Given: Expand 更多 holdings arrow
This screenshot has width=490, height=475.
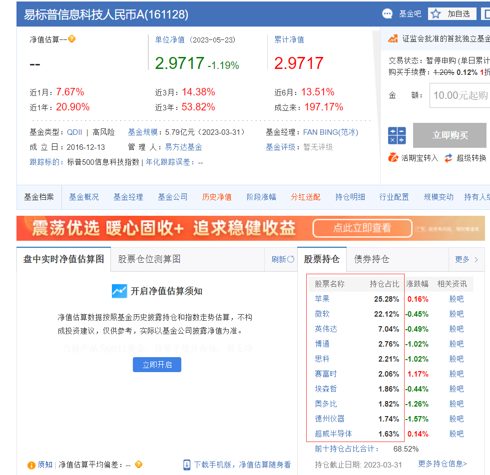Looking at the screenshot, I should tap(476, 259).
